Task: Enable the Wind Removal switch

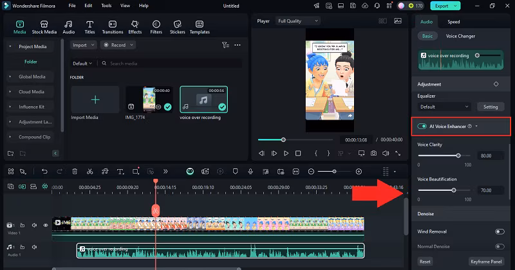Action: pos(499,231)
